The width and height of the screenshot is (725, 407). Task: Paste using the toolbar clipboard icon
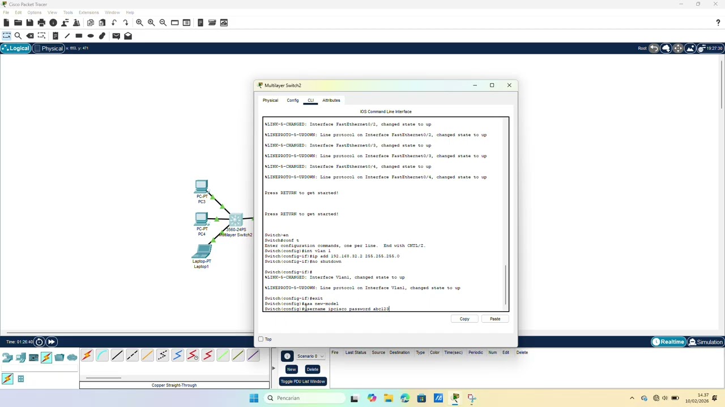click(x=102, y=23)
